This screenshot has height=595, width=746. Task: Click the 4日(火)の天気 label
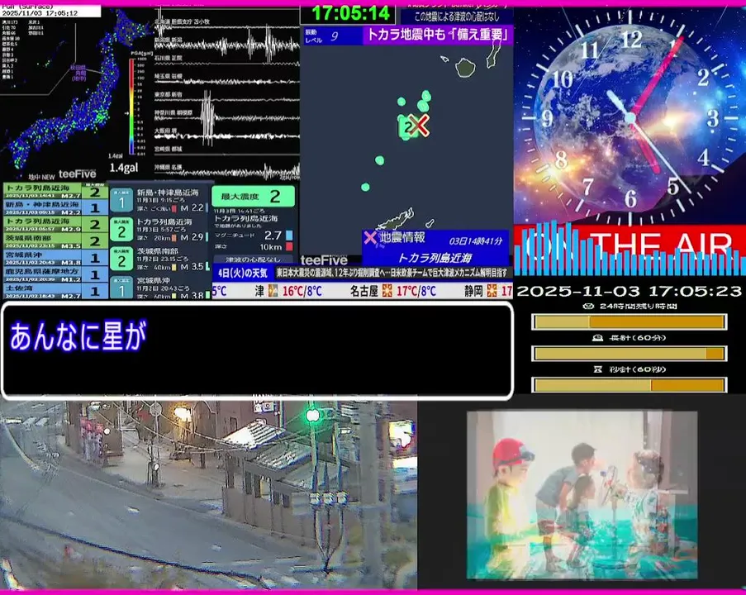pyautogui.click(x=243, y=273)
